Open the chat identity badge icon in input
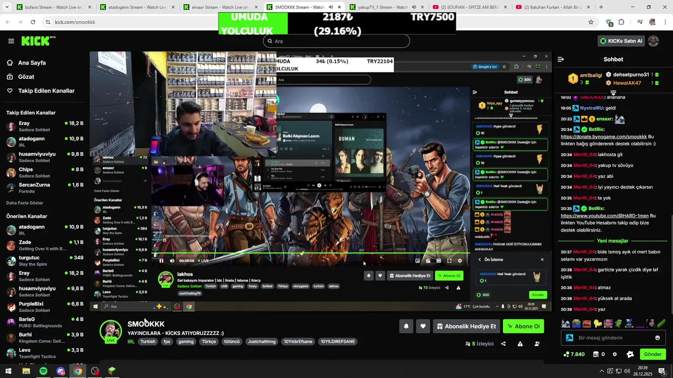 pyautogui.click(x=569, y=338)
